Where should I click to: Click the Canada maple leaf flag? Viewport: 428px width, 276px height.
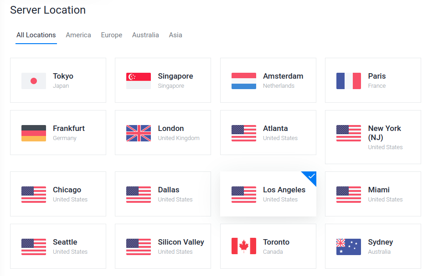tap(244, 246)
